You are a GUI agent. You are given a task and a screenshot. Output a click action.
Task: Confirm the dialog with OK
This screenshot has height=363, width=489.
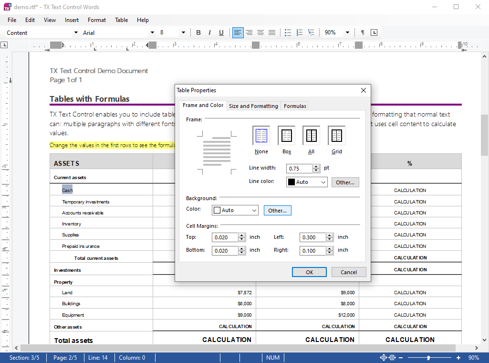309,272
